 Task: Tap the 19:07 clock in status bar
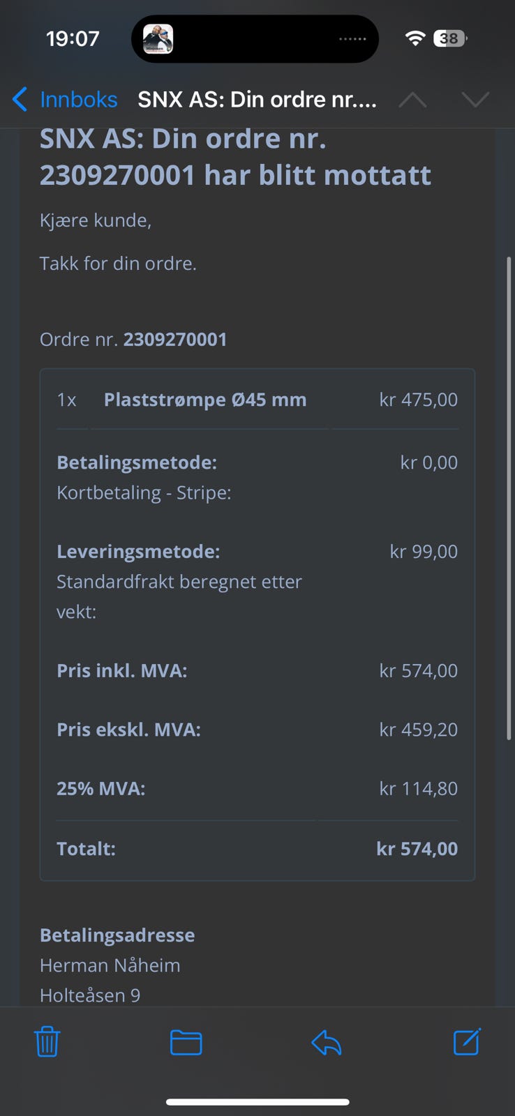pos(73,38)
